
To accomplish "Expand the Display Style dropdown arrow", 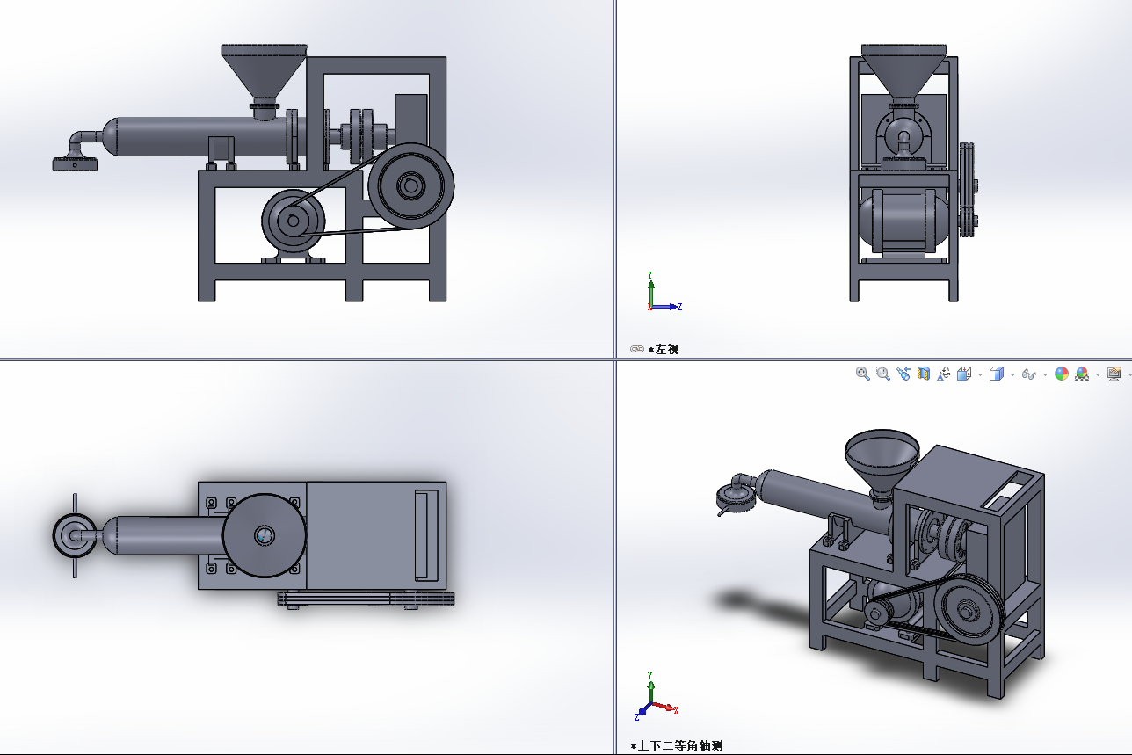I will pos(1012,374).
